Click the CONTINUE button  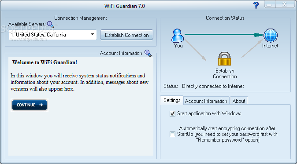click(x=30, y=105)
